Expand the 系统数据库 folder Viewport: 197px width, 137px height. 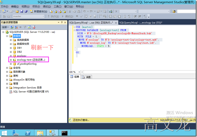click(x=11, y=40)
